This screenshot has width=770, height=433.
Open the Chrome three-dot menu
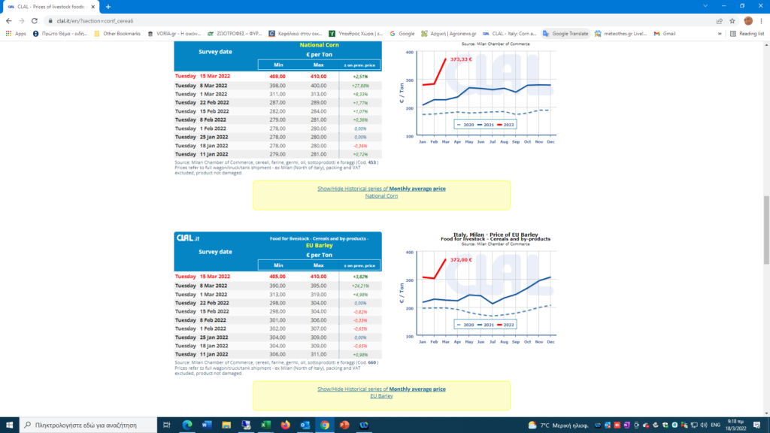tap(762, 21)
